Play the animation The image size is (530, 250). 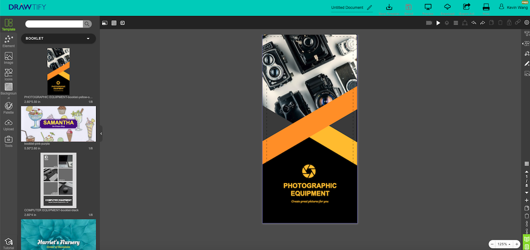coord(438,23)
